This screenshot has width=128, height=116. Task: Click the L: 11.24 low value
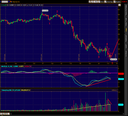(x=29, y=5)
